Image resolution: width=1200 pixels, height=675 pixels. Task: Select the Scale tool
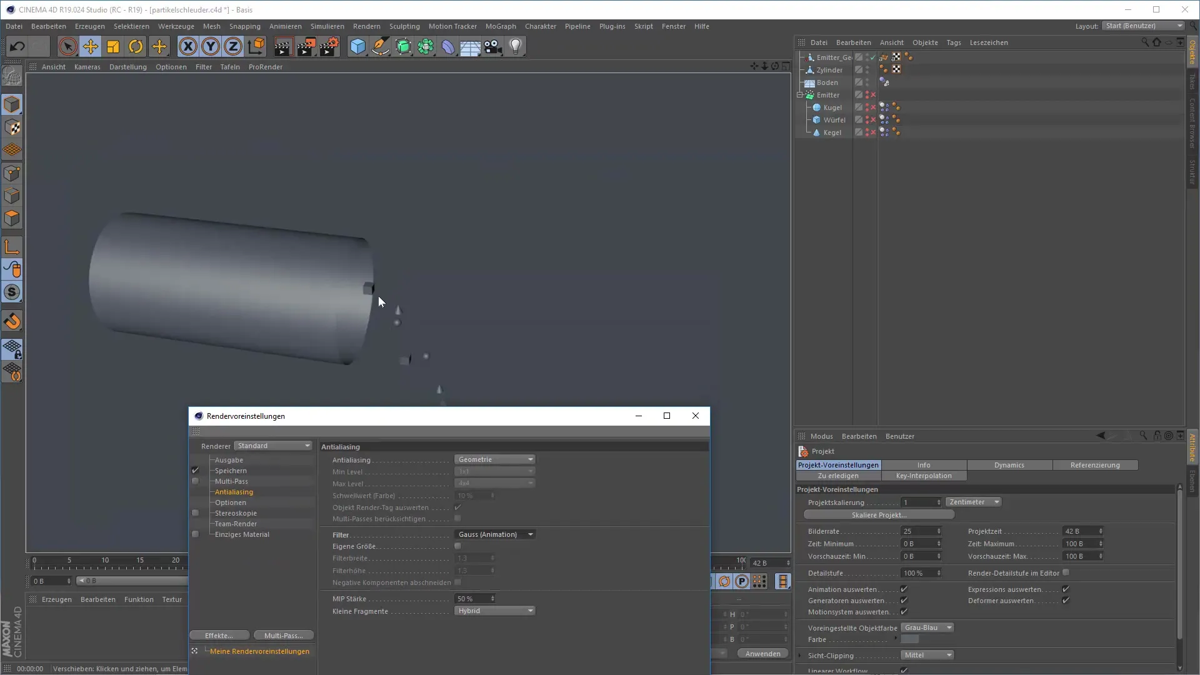[113, 46]
